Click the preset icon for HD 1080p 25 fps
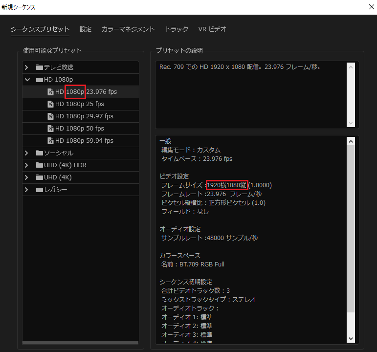 [50, 104]
